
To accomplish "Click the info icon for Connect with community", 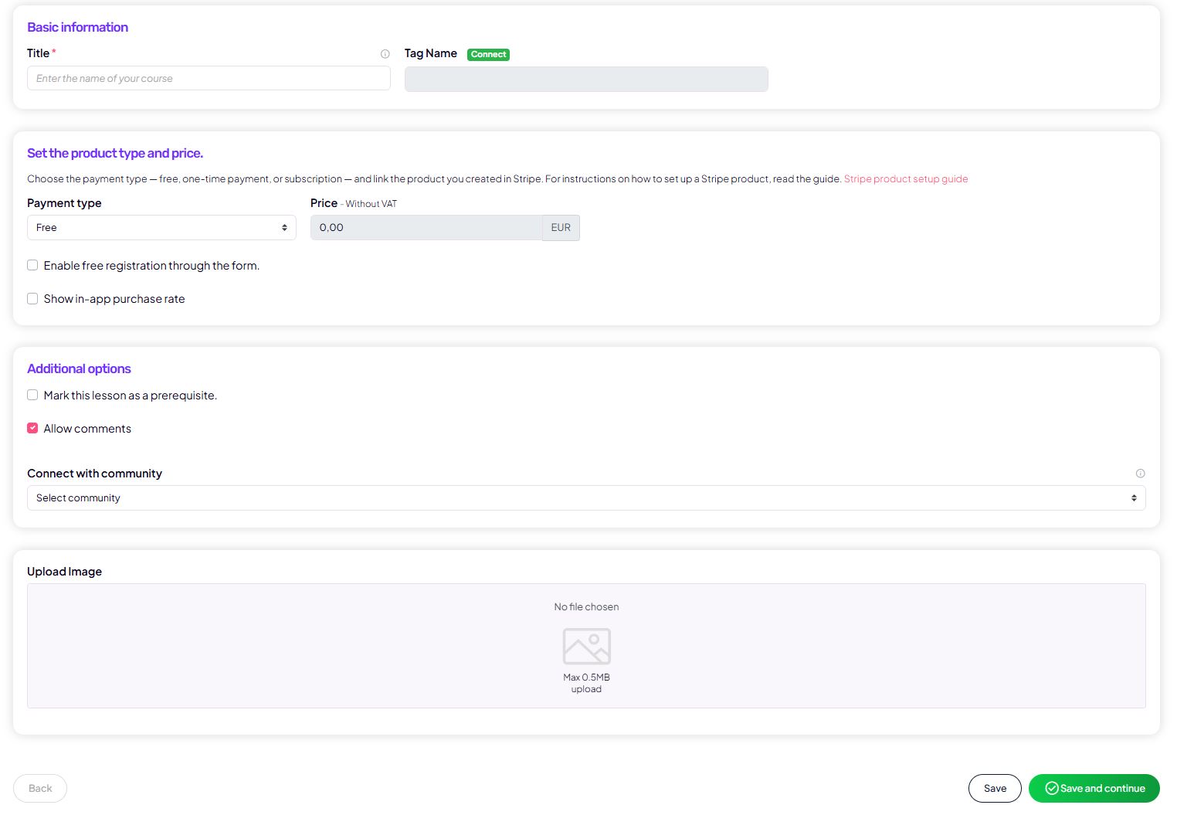I will (1140, 474).
